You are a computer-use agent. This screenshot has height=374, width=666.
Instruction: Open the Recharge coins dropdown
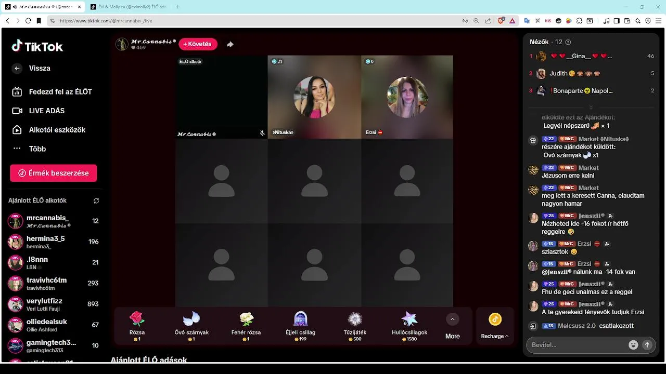495,327
